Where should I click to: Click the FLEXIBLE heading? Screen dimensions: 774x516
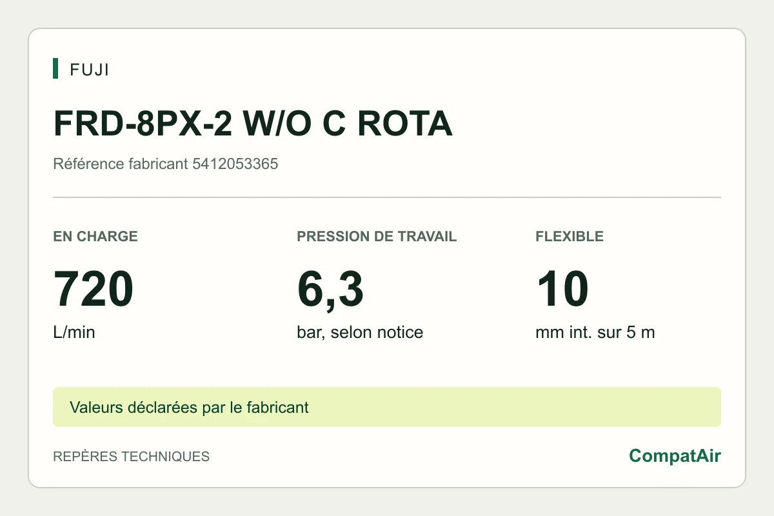coord(570,236)
